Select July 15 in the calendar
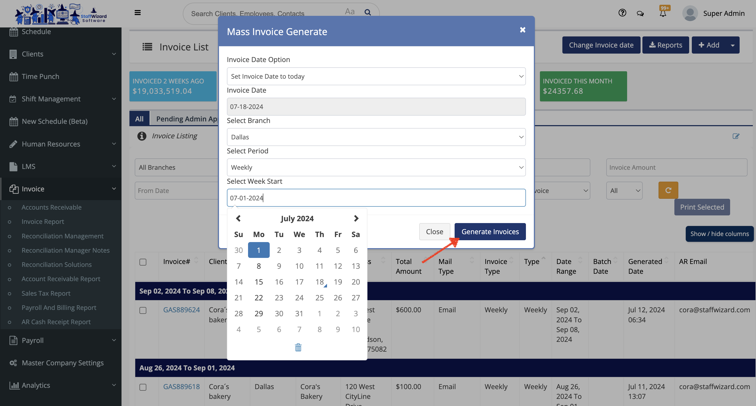Viewport: 756px width, 406px height. click(259, 282)
